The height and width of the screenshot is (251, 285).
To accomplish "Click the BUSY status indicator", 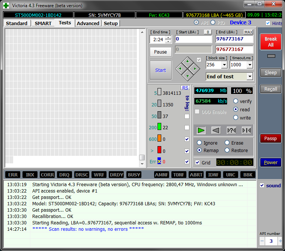I will [134, 175].
